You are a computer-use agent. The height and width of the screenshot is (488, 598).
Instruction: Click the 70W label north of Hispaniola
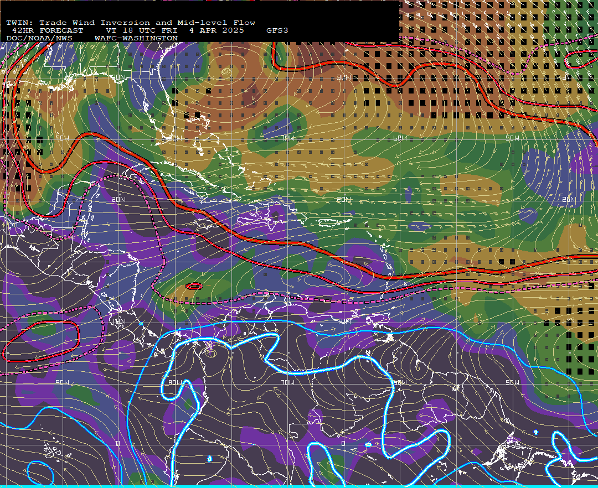point(288,138)
